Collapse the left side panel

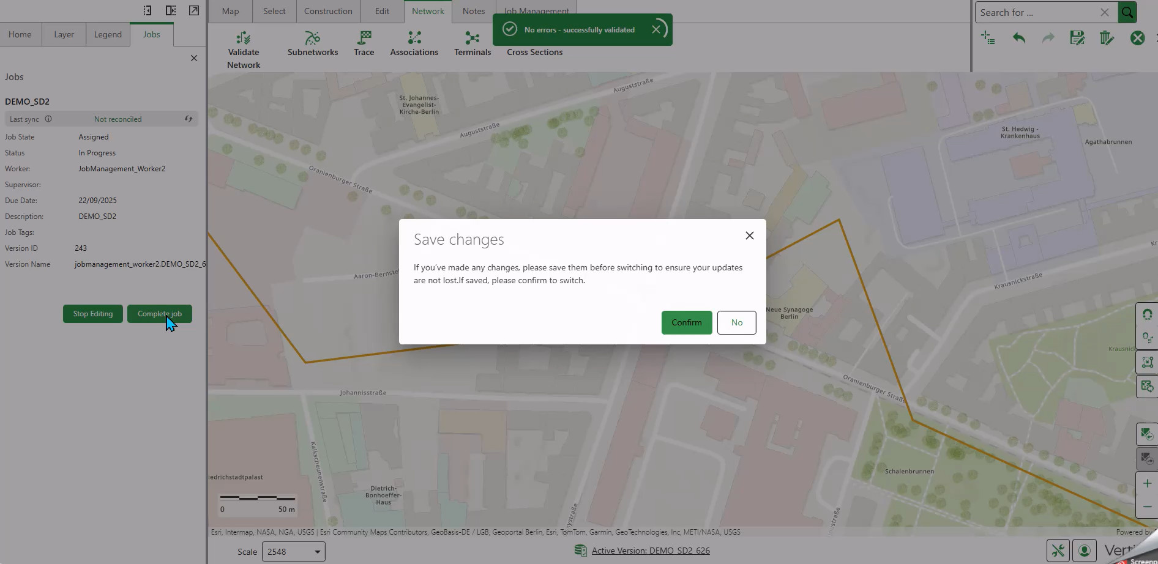148,10
